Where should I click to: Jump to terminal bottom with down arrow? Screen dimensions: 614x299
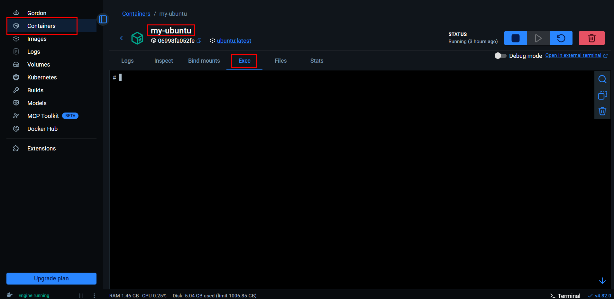(602, 281)
